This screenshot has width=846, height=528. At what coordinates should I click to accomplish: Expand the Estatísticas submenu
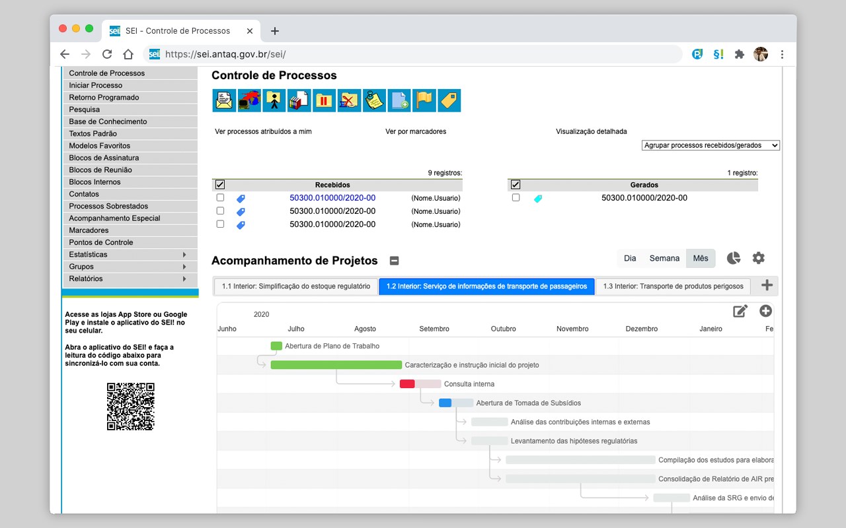[130, 255]
